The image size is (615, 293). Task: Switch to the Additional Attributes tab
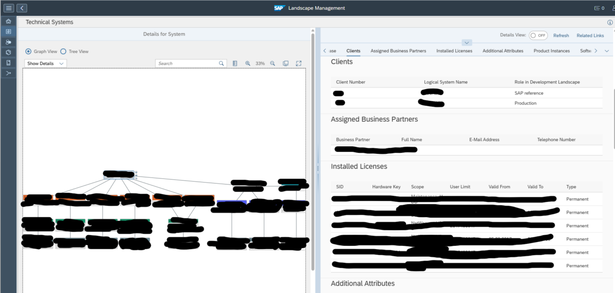point(503,51)
